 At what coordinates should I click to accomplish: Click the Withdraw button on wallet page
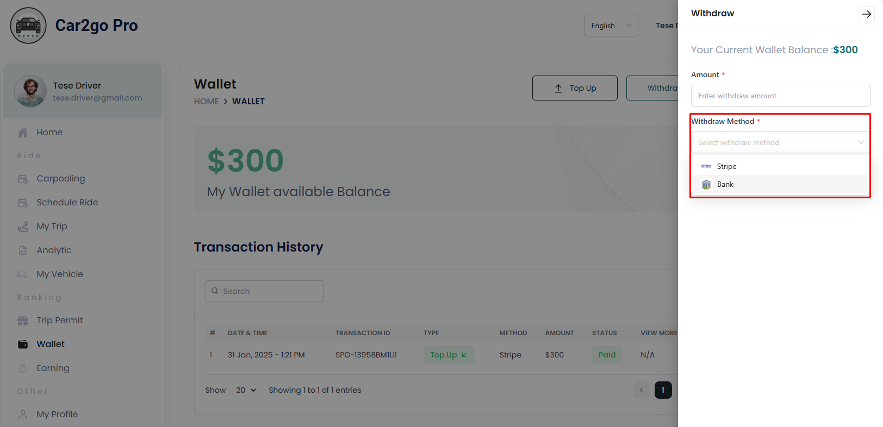pyautogui.click(x=652, y=88)
